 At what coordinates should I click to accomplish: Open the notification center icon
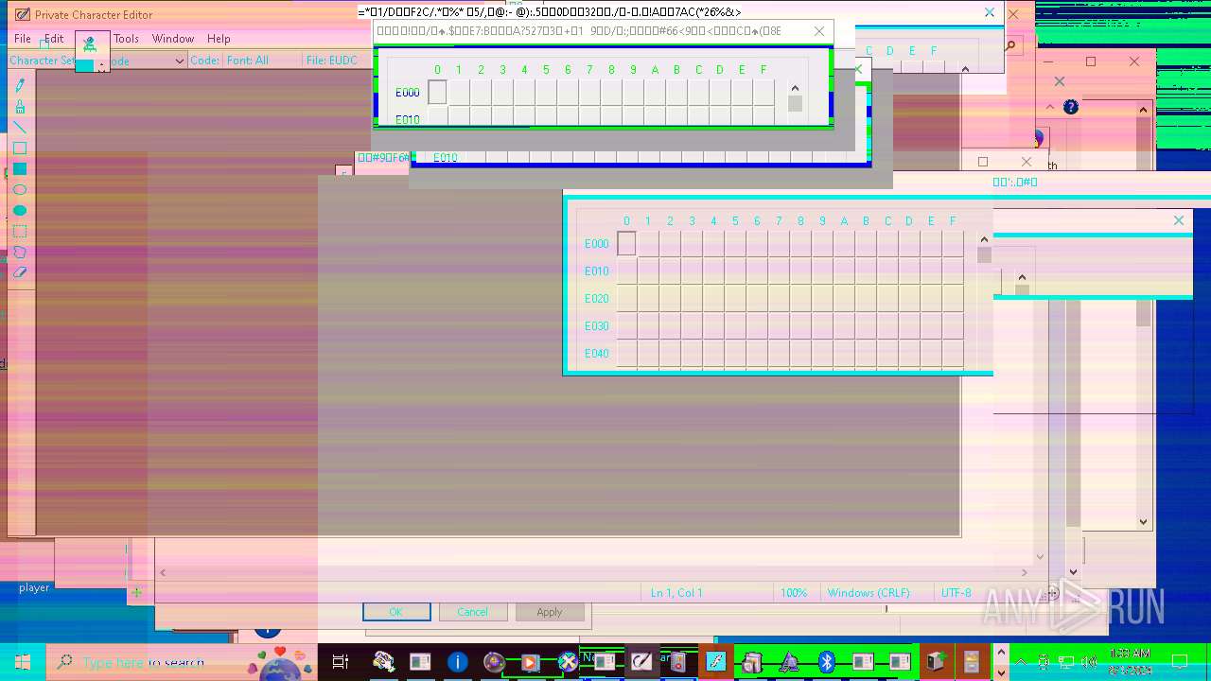pyautogui.click(x=1180, y=662)
